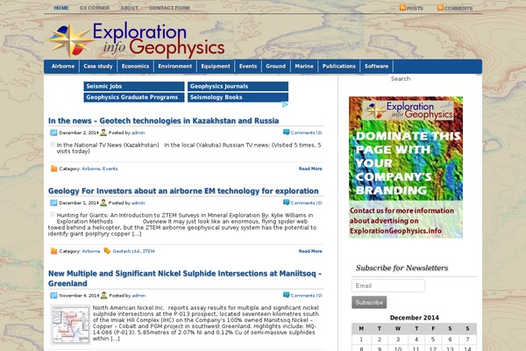Click the Subscribe button
The width and height of the screenshot is (526, 351).
pyautogui.click(x=369, y=302)
